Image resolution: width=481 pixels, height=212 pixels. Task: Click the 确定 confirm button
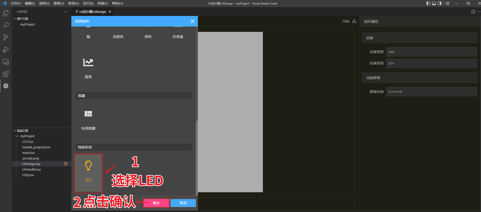(x=156, y=203)
